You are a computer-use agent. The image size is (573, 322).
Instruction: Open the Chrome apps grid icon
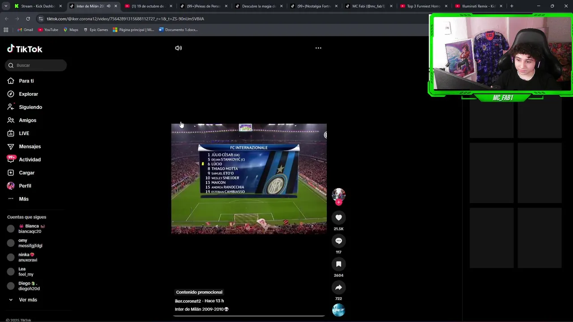(6, 30)
